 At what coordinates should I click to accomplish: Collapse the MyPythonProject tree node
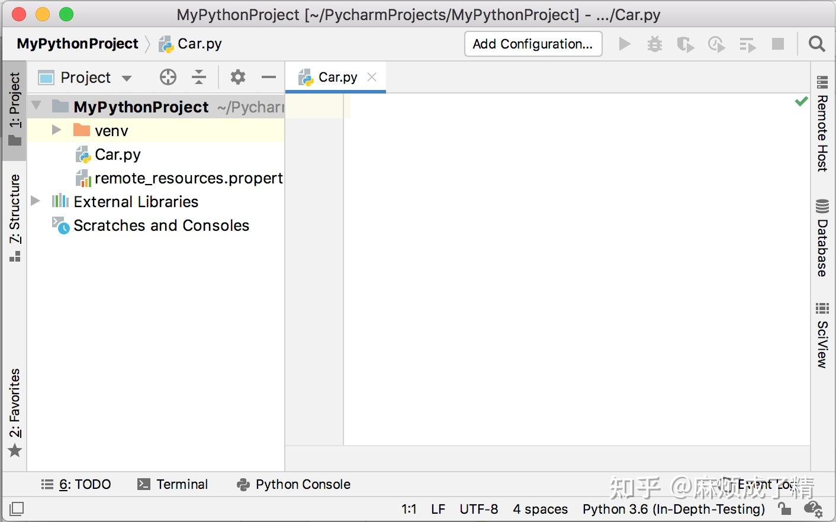click(36, 107)
